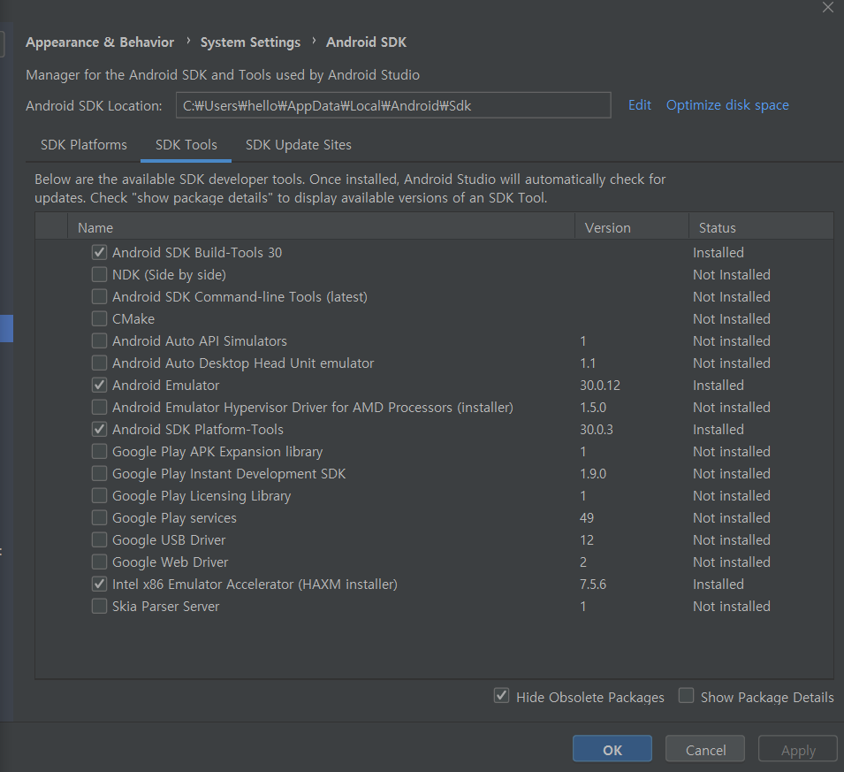Check Google Play Licensing Library checkbox
Screen dimensions: 844x772
(99, 495)
